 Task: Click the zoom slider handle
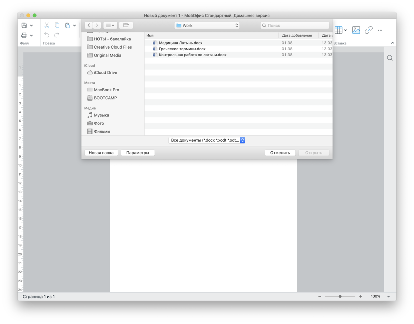coord(340,296)
